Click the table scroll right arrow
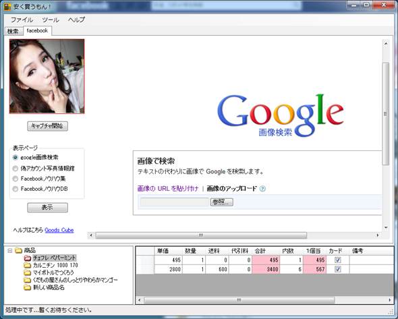This screenshot has height=319, width=398. (x=390, y=300)
